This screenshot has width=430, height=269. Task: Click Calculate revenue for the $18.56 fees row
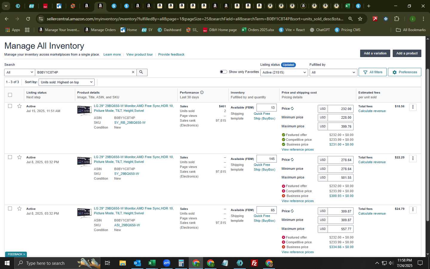tap(372, 111)
